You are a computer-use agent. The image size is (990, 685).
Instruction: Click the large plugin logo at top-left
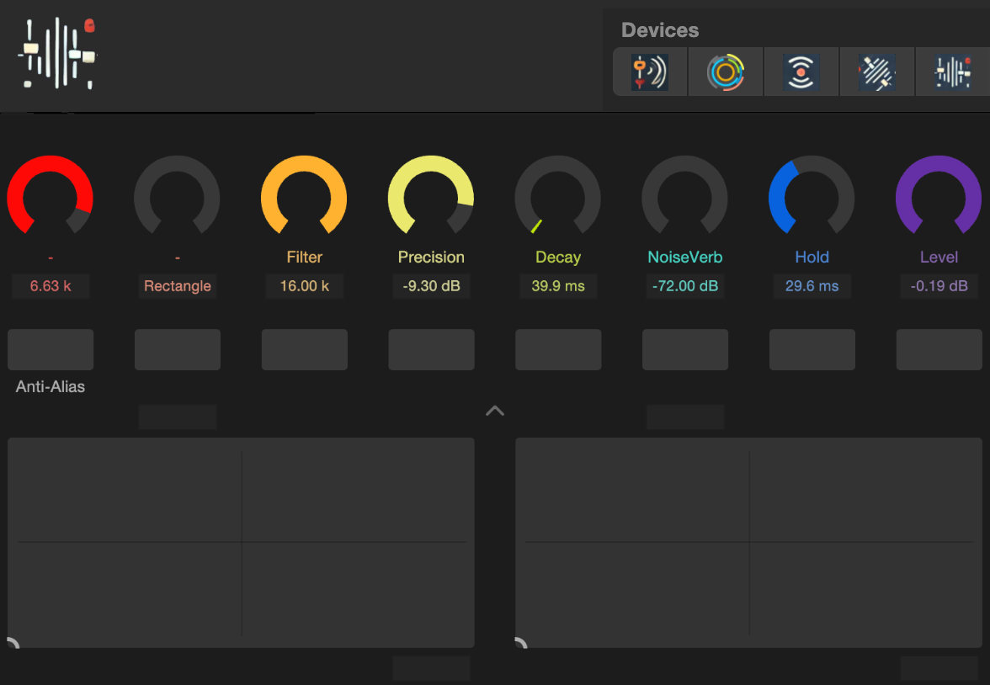57,54
